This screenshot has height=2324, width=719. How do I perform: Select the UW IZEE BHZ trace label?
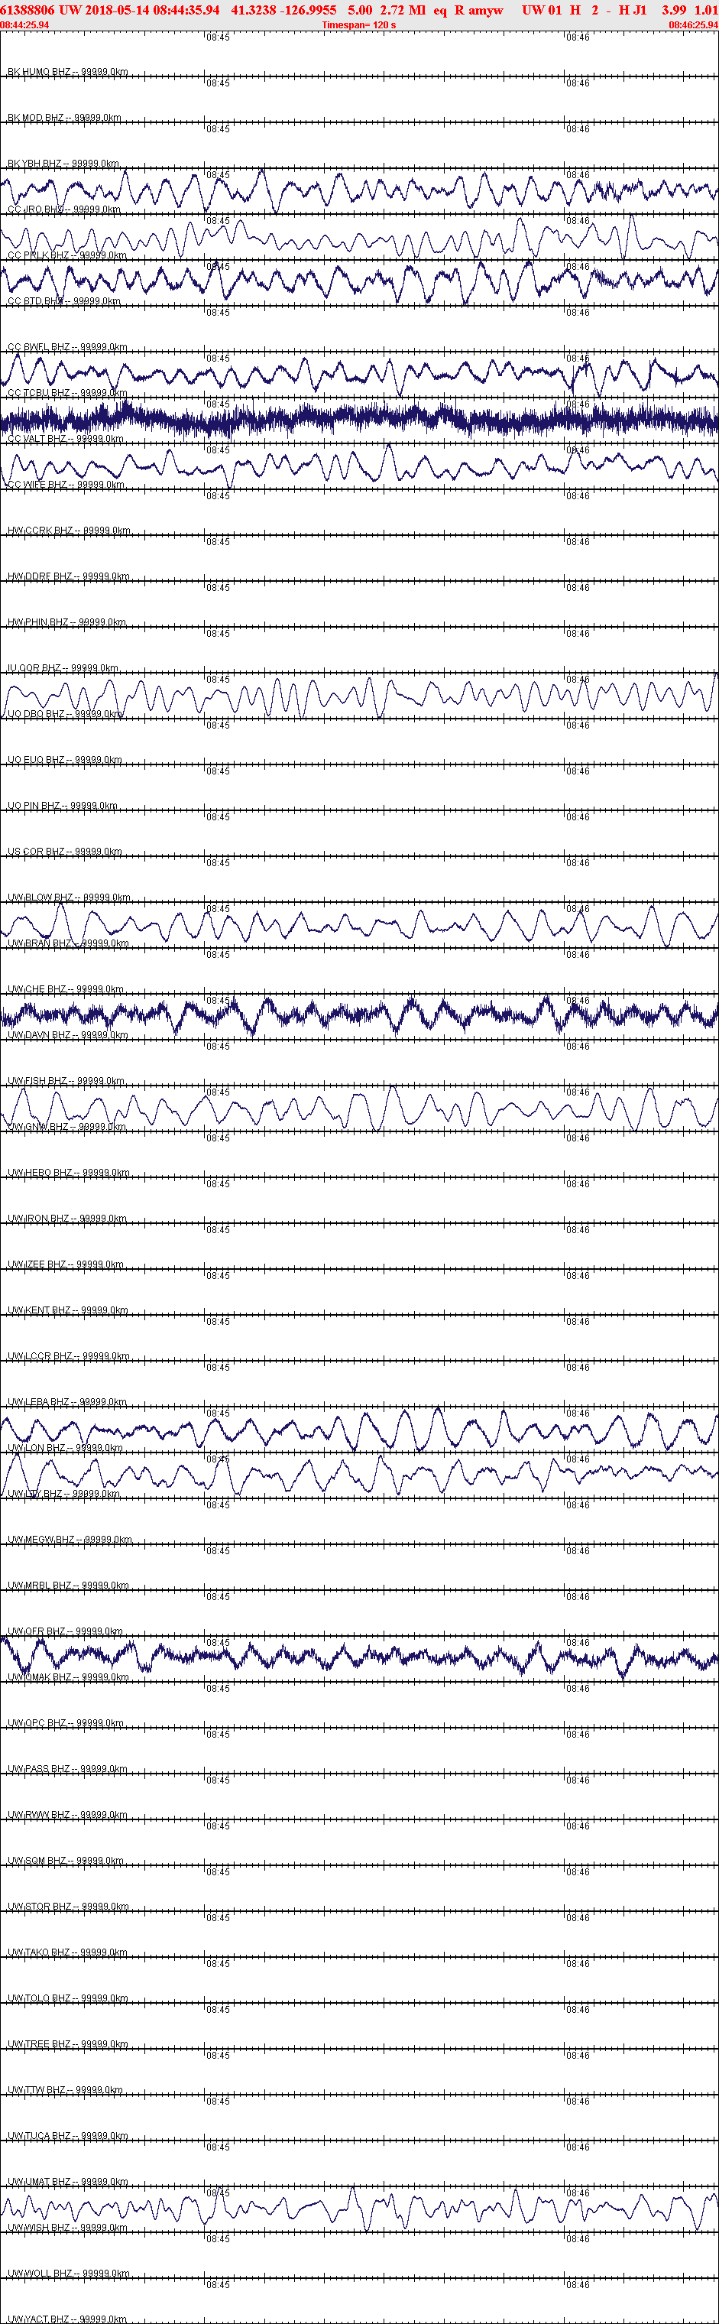tap(66, 1264)
